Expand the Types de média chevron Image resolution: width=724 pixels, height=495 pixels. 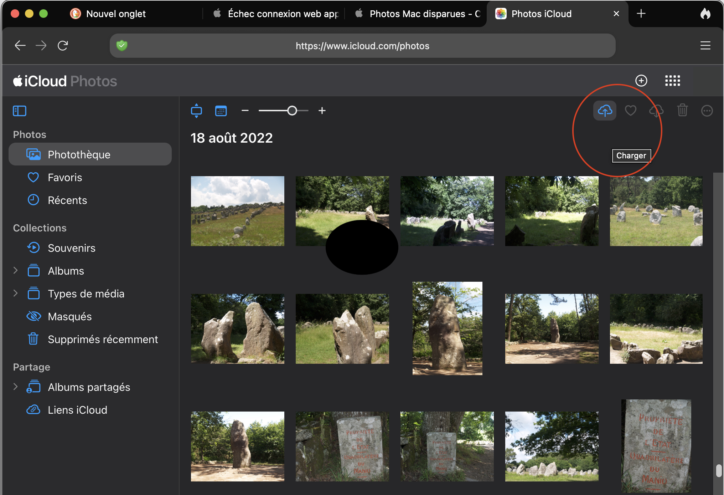coord(15,293)
